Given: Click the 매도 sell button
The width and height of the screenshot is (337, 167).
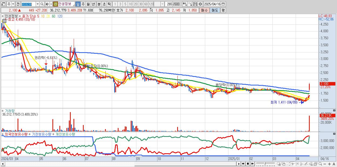Looking at the screenshot, I should 215,10.
